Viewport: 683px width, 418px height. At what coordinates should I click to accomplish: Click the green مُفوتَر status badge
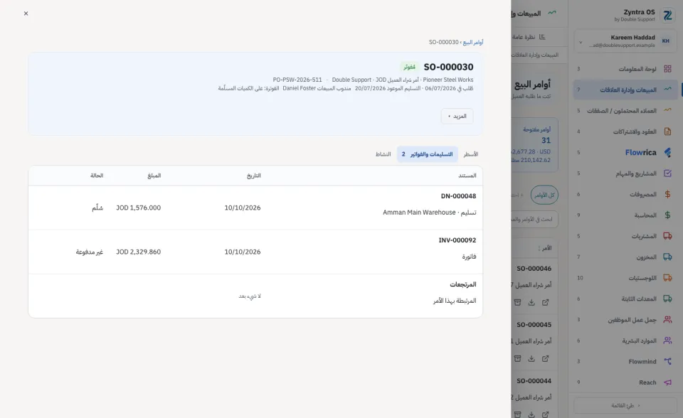tap(410, 67)
